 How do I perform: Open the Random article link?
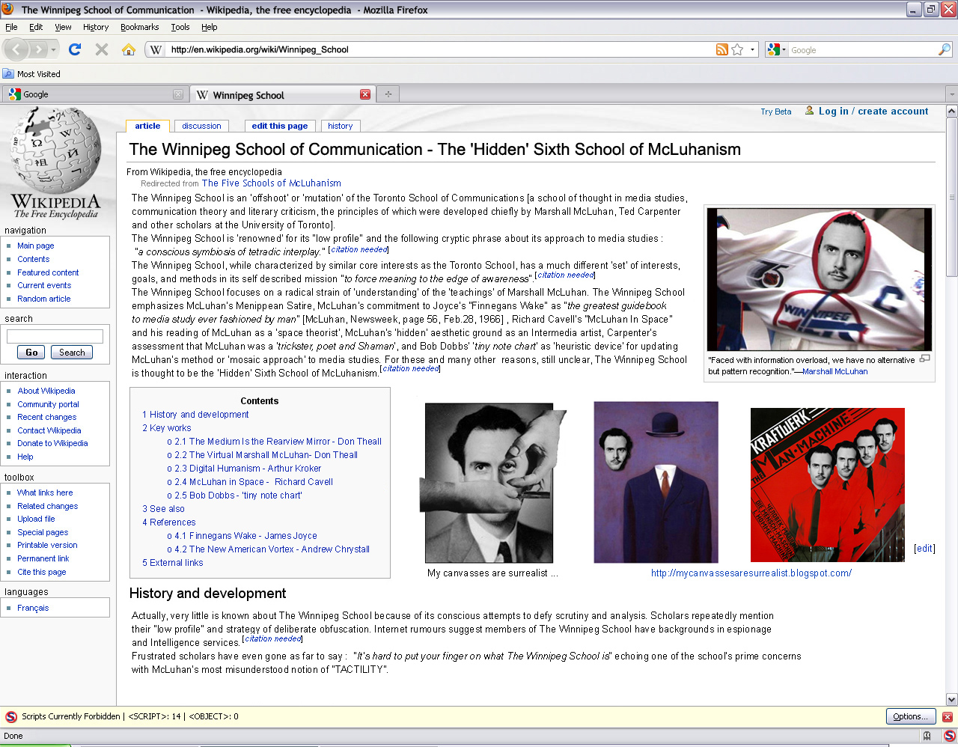(44, 299)
